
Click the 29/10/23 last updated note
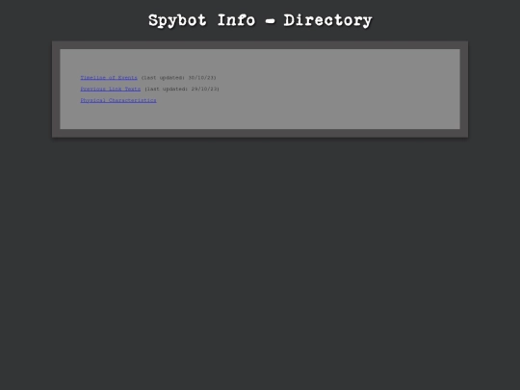(182, 89)
